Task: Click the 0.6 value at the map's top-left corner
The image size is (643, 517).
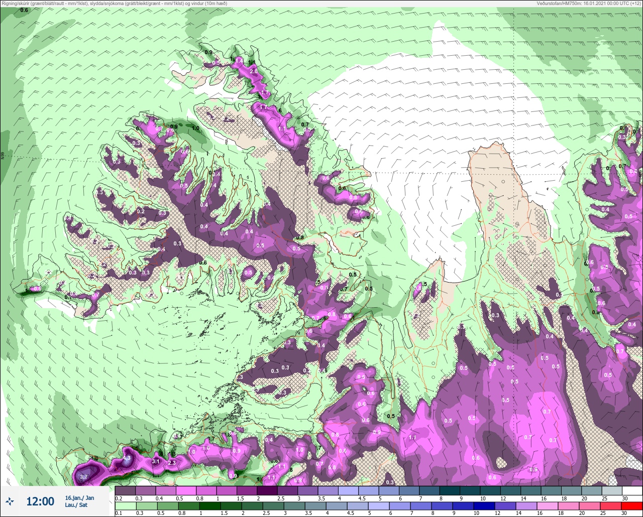Action: pyautogui.click(x=24, y=10)
